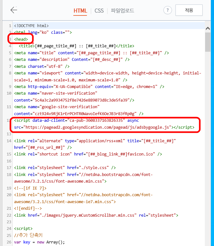Click line number 16 in the gutter
Screen dimensions: 214x246
pos(9,161)
